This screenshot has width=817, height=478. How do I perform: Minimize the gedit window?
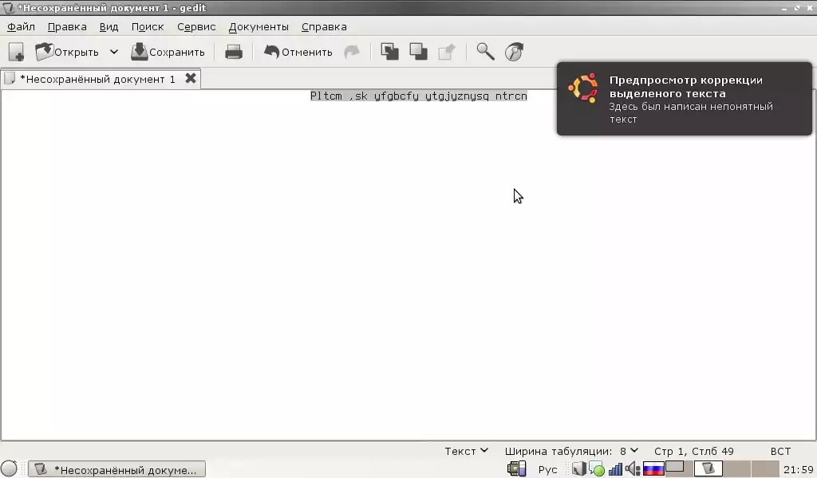[x=784, y=8]
